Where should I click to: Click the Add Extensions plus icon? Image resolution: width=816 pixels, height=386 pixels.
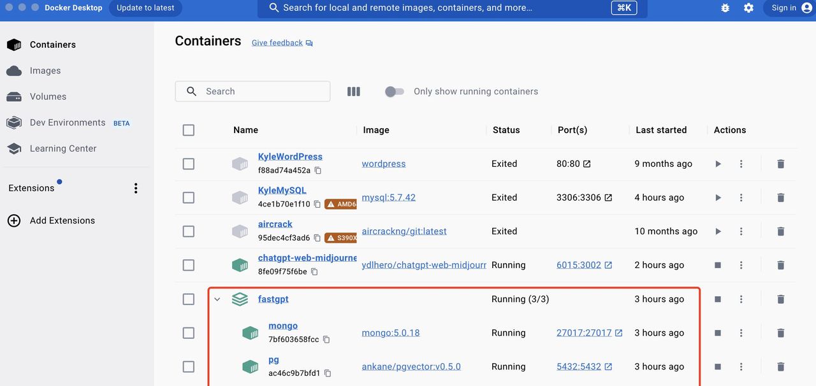pyautogui.click(x=14, y=220)
